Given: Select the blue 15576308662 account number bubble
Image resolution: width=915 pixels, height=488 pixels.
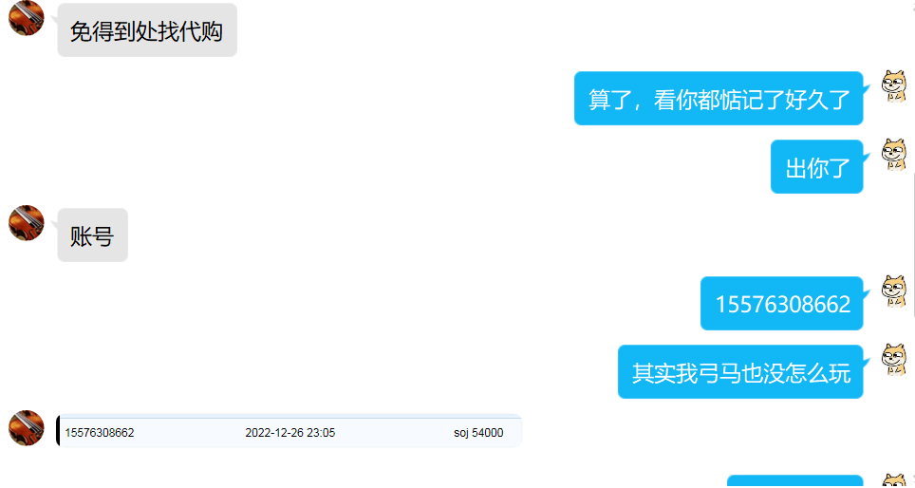Looking at the screenshot, I should pos(782,304).
